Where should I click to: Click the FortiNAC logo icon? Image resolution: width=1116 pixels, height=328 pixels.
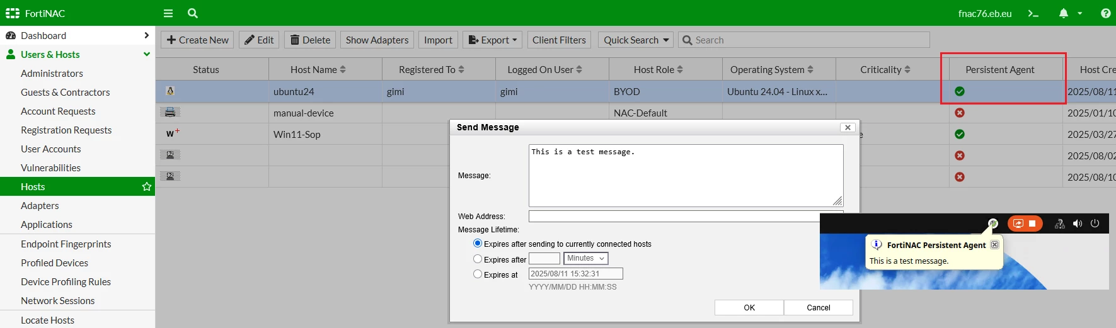pyautogui.click(x=12, y=13)
